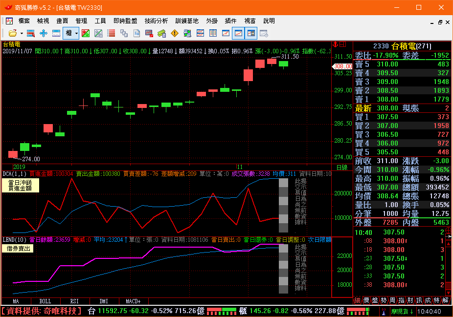The width and height of the screenshot is (453, 317).
Task: Open the 檢視 menu
Action: (x=43, y=21)
